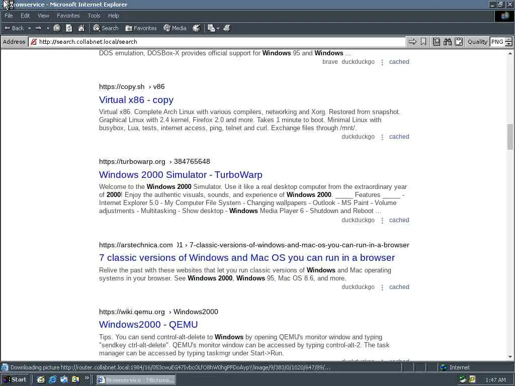Click the Mail toolbar icon

[211, 28]
